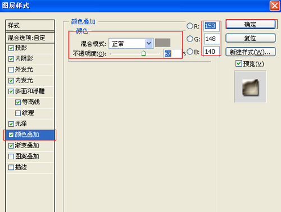Confirm with the 确定 button
The width and height of the screenshot is (281, 212).
(x=251, y=24)
